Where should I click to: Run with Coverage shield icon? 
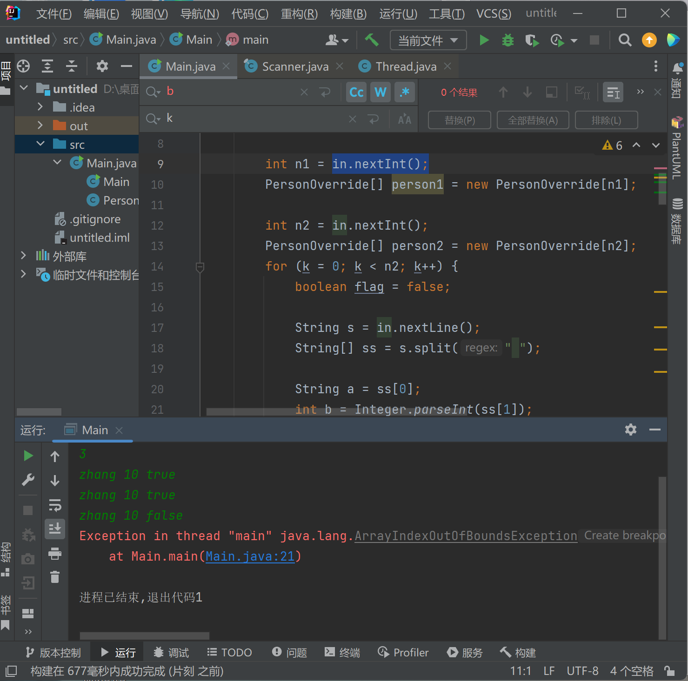(531, 40)
